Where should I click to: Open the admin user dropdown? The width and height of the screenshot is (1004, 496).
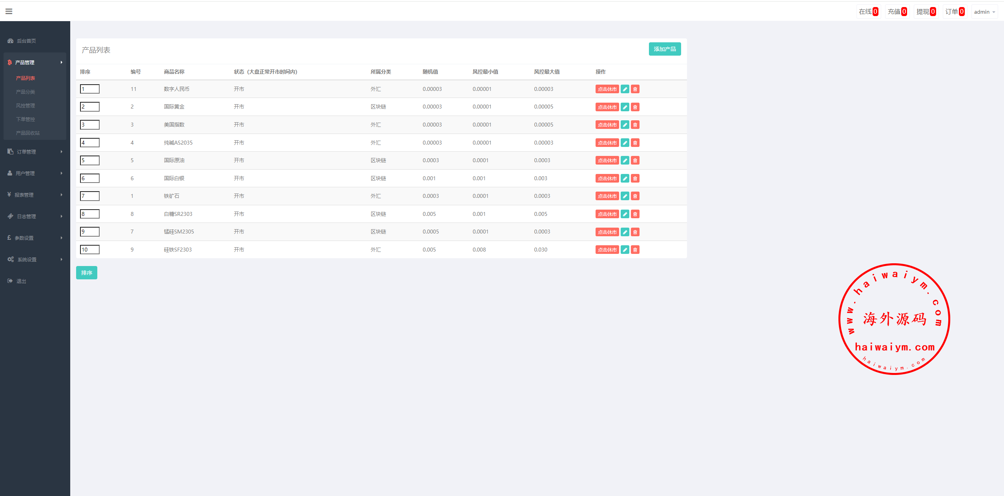click(x=984, y=12)
